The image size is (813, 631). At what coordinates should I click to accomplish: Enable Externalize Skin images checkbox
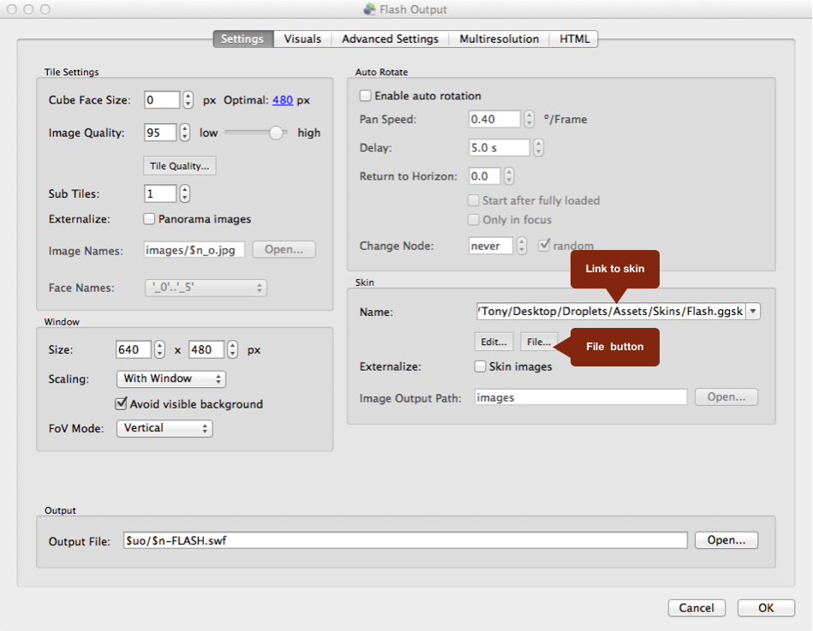point(480,366)
